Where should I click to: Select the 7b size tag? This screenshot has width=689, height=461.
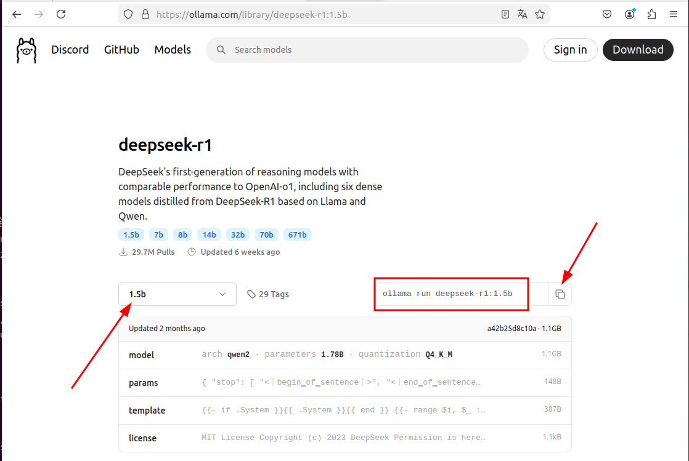tap(158, 235)
